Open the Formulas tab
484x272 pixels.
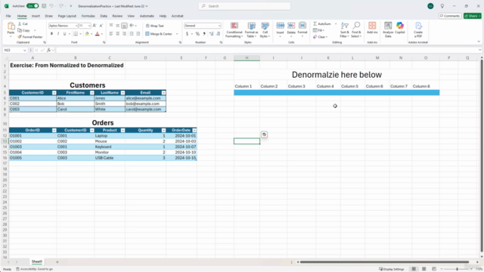click(x=88, y=16)
